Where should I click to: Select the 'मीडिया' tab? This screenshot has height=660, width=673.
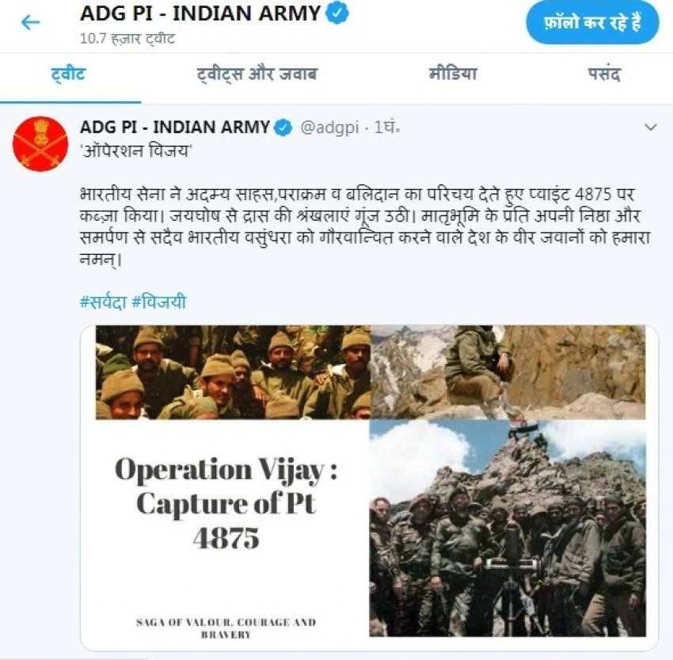[x=453, y=74]
